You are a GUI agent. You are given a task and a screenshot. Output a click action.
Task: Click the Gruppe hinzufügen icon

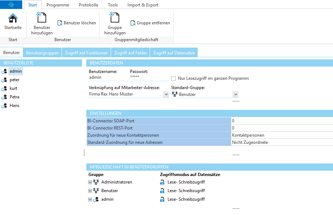click(115, 18)
